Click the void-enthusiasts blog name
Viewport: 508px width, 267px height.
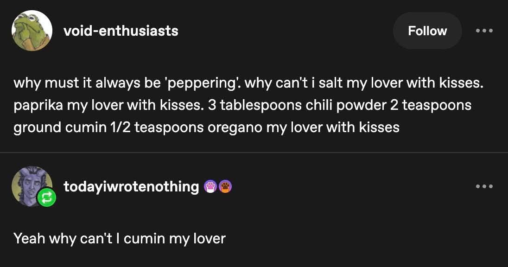121,31
